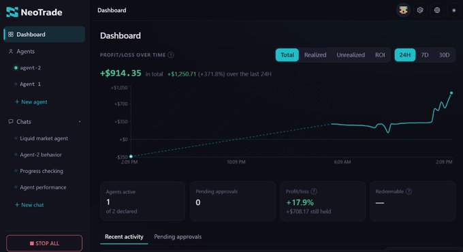This screenshot has height=252, width=463.
Task: Switch to Recent activity tab
Action: point(124,237)
